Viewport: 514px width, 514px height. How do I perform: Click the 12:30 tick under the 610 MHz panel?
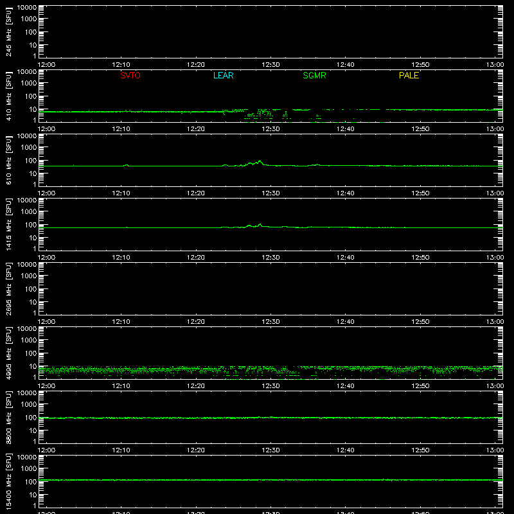click(270, 193)
